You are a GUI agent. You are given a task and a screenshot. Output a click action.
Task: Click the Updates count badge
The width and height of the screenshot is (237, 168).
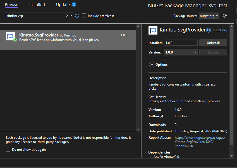(74, 4)
